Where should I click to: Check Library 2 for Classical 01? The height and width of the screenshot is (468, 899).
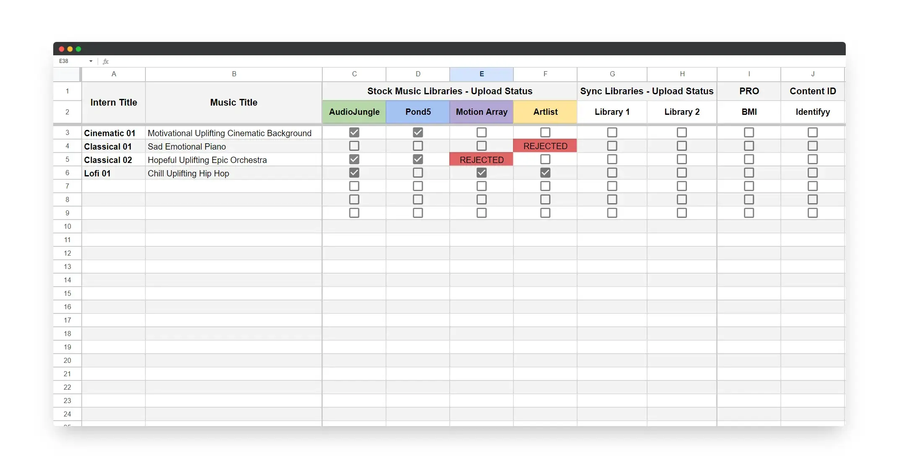[x=682, y=146]
